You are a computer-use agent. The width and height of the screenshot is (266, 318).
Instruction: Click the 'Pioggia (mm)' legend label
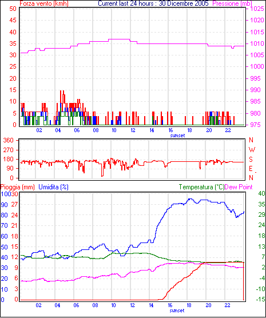(x=18, y=187)
